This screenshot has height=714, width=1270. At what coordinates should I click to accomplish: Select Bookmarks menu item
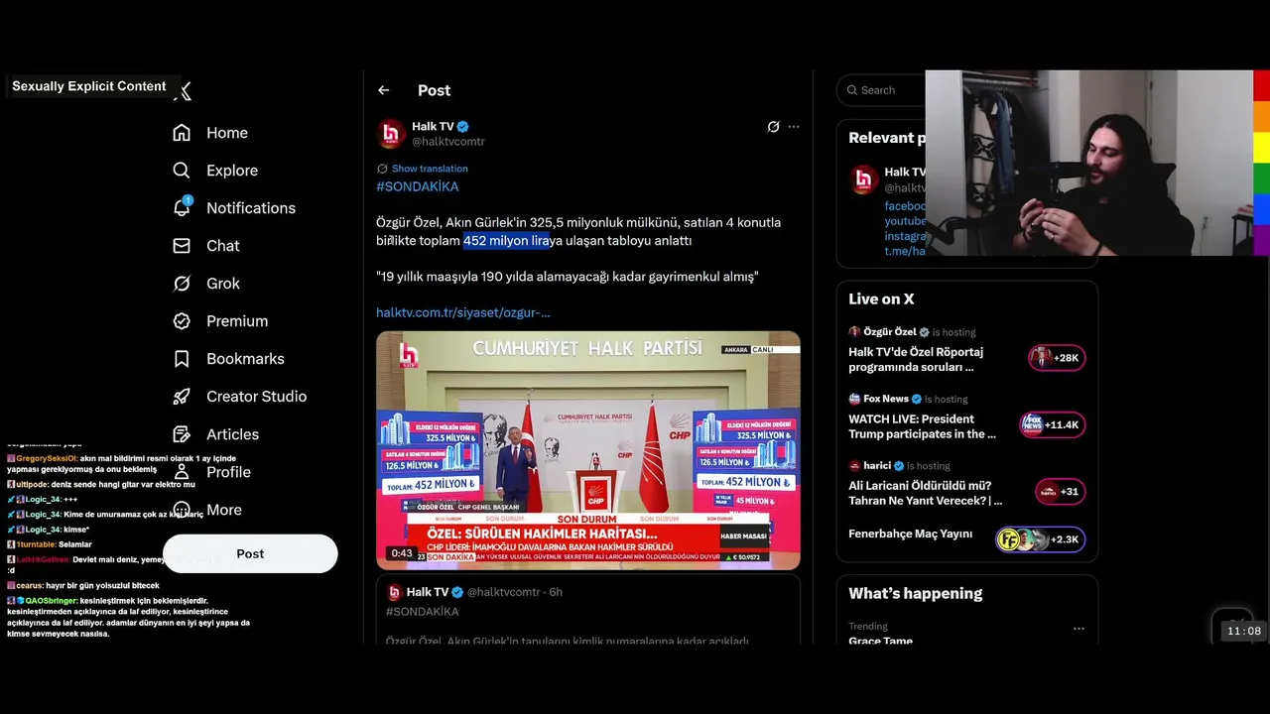pyautogui.click(x=227, y=359)
